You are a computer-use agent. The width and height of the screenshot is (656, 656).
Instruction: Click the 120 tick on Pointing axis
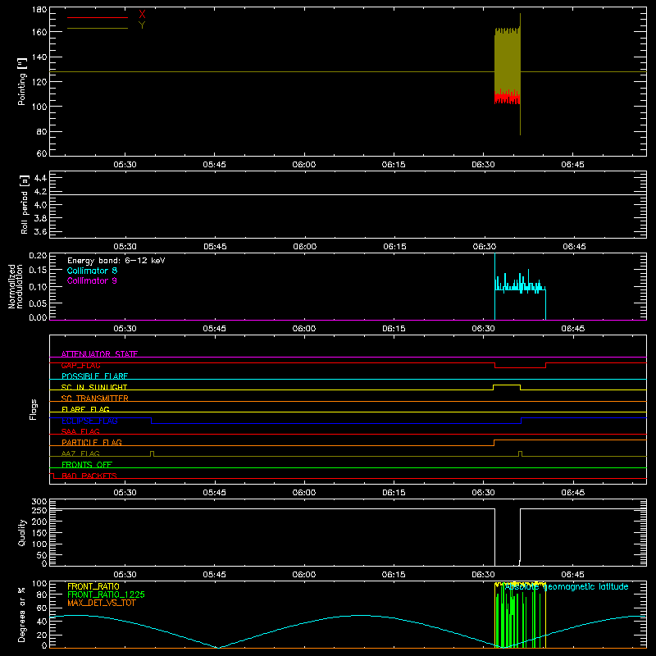click(39, 81)
